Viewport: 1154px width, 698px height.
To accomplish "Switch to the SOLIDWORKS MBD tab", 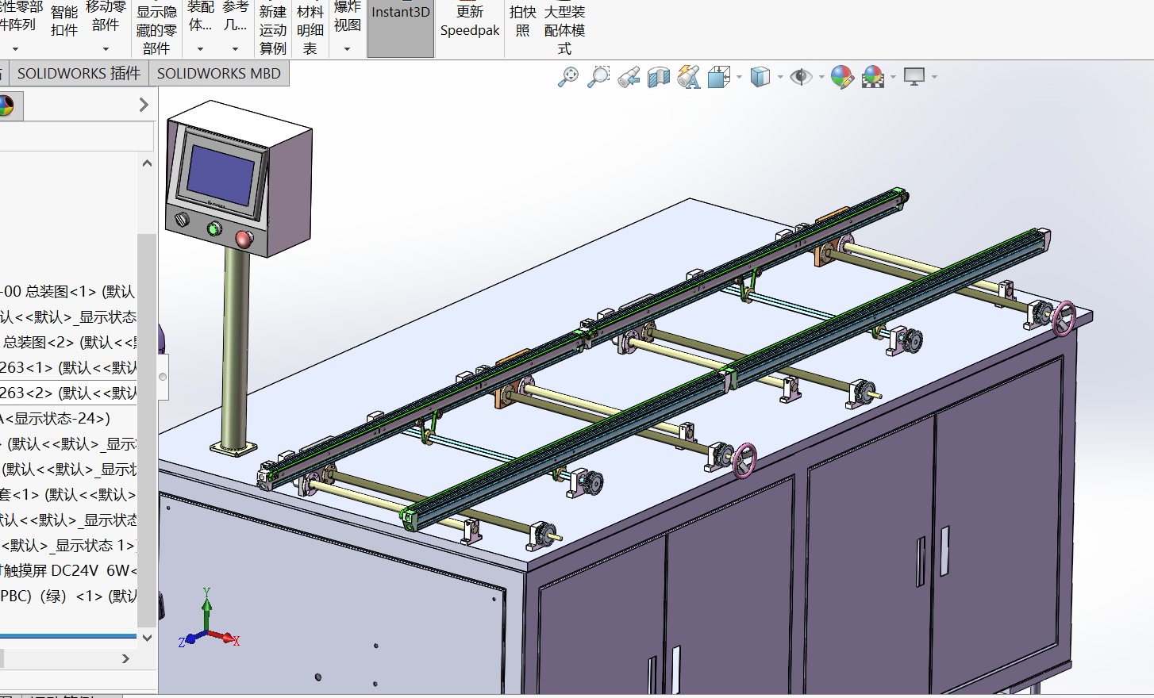I will point(218,74).
